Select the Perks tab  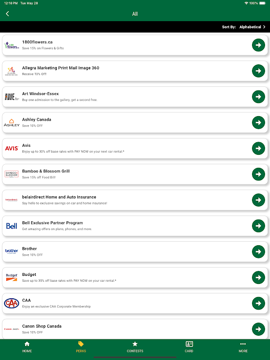81,346
